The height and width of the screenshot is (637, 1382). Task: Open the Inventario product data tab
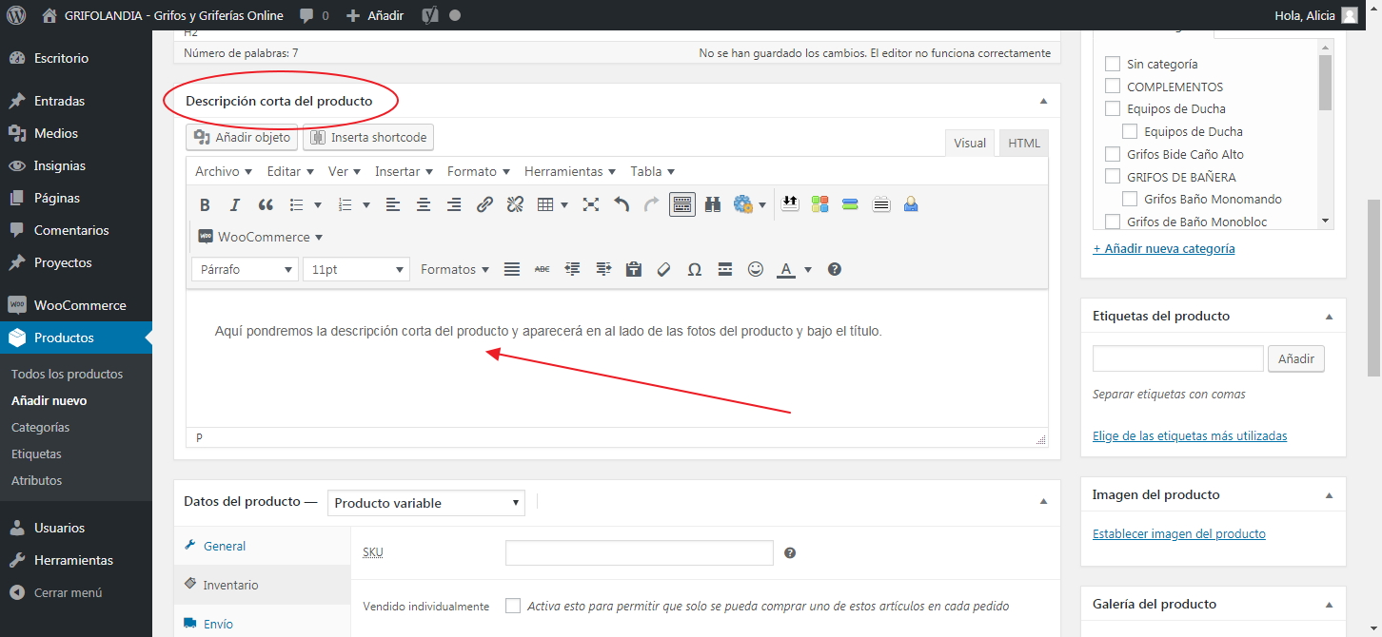(263, 585)
